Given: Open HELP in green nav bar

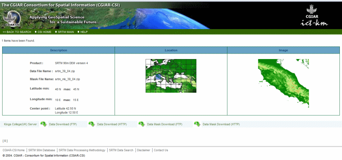Looking at the screenshot, I should (84, 32).
